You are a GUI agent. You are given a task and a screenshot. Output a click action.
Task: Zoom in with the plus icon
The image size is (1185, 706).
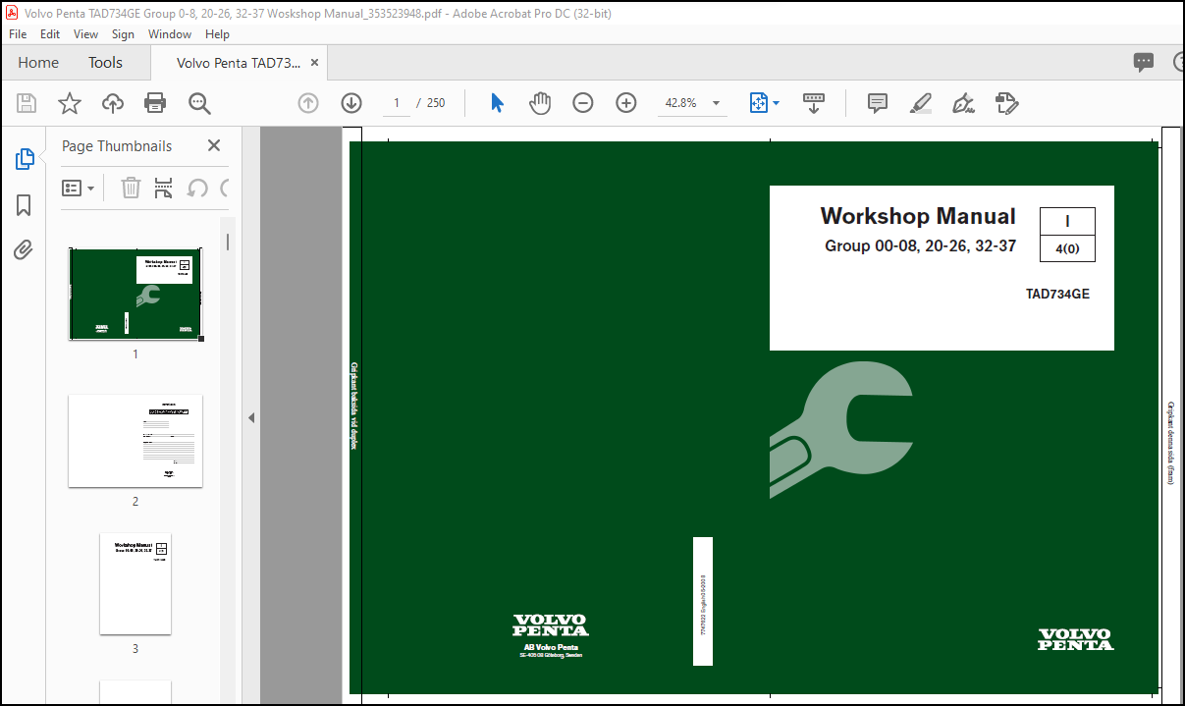tap(626, 103)
